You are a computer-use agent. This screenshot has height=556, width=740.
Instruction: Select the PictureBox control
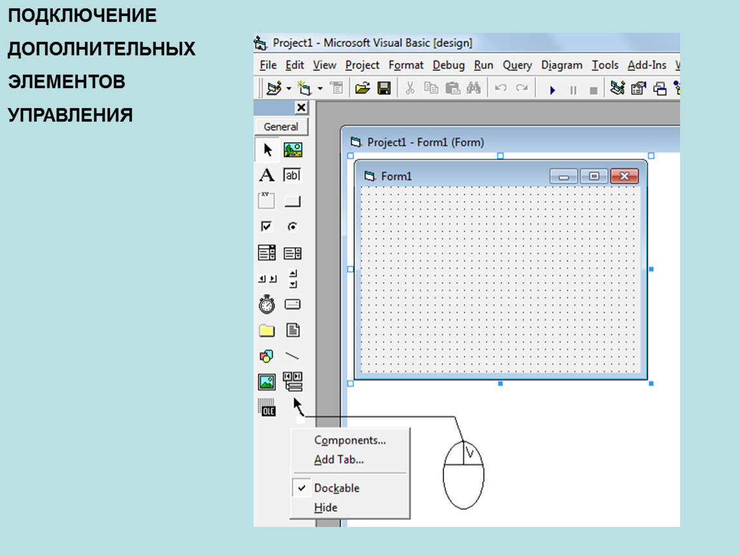tap(293, 150)
